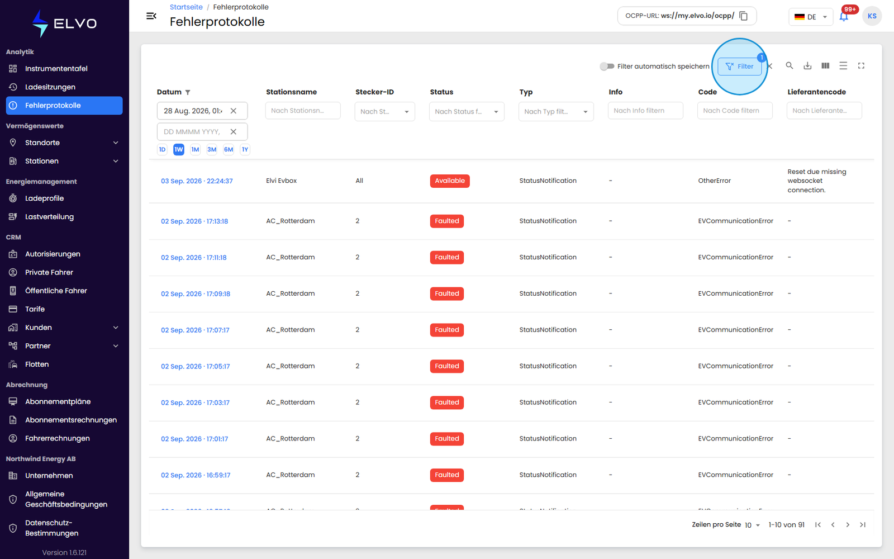The width and height of the screenshot is (894, 559).
Task: Enable Filter automatisch speichern switch
Action: (x=607, y=66)
